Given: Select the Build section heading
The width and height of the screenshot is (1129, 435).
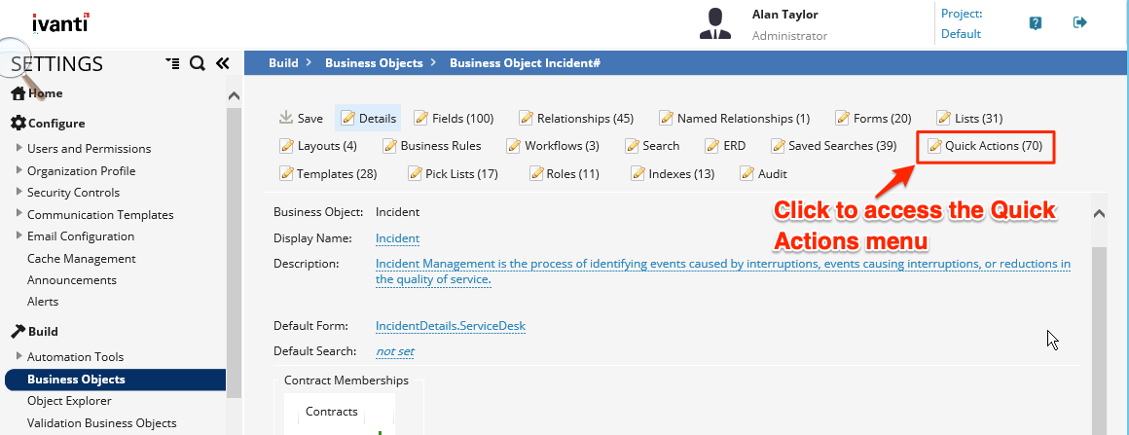Looking at the screenshot, I should pos(35,332).
